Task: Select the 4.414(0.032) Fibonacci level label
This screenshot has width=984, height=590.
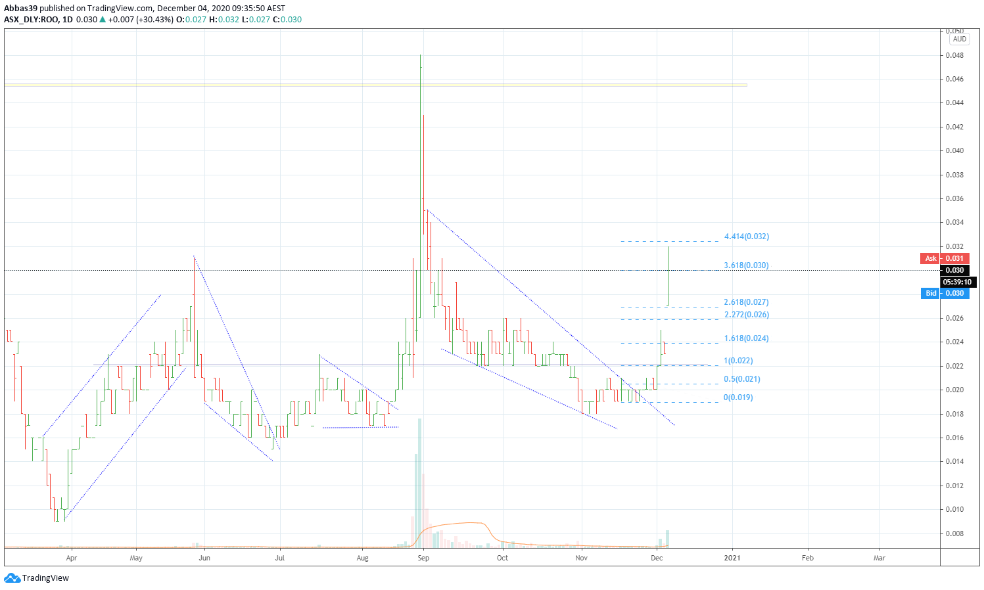Action: pyautogui.click(x=747, y=237)
